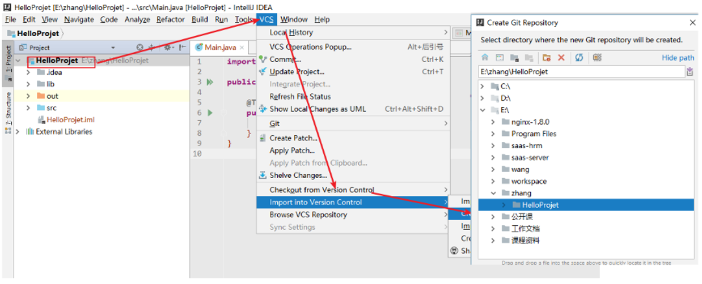Click the desktop directory icon in dialog

tap(500, 58)
